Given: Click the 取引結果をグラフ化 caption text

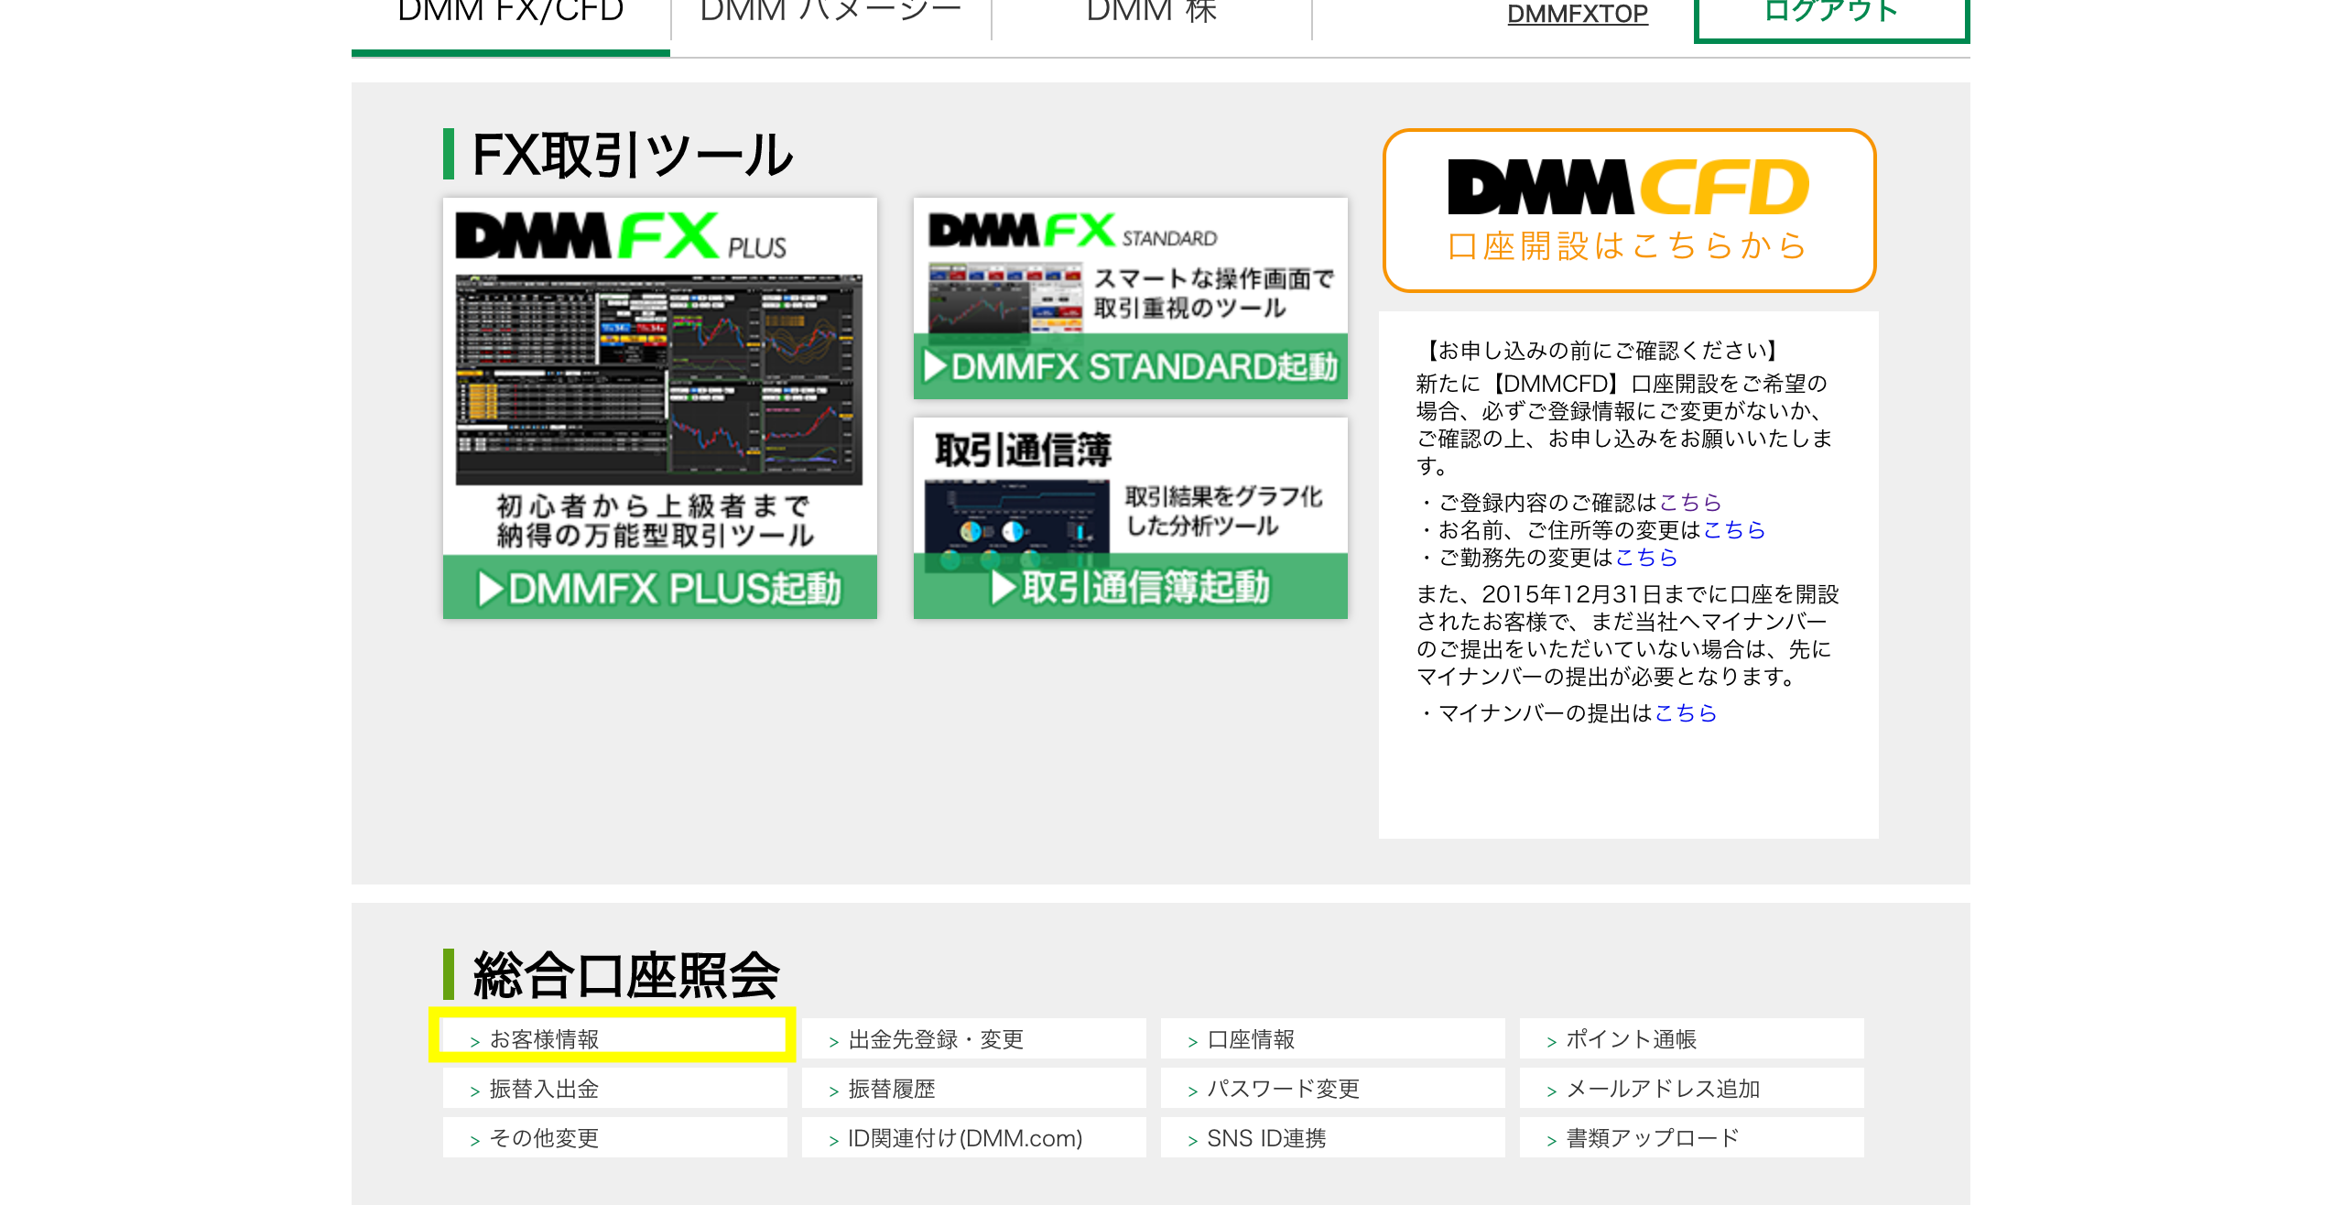Looking at the screenshot, I should pos(1223,496).
